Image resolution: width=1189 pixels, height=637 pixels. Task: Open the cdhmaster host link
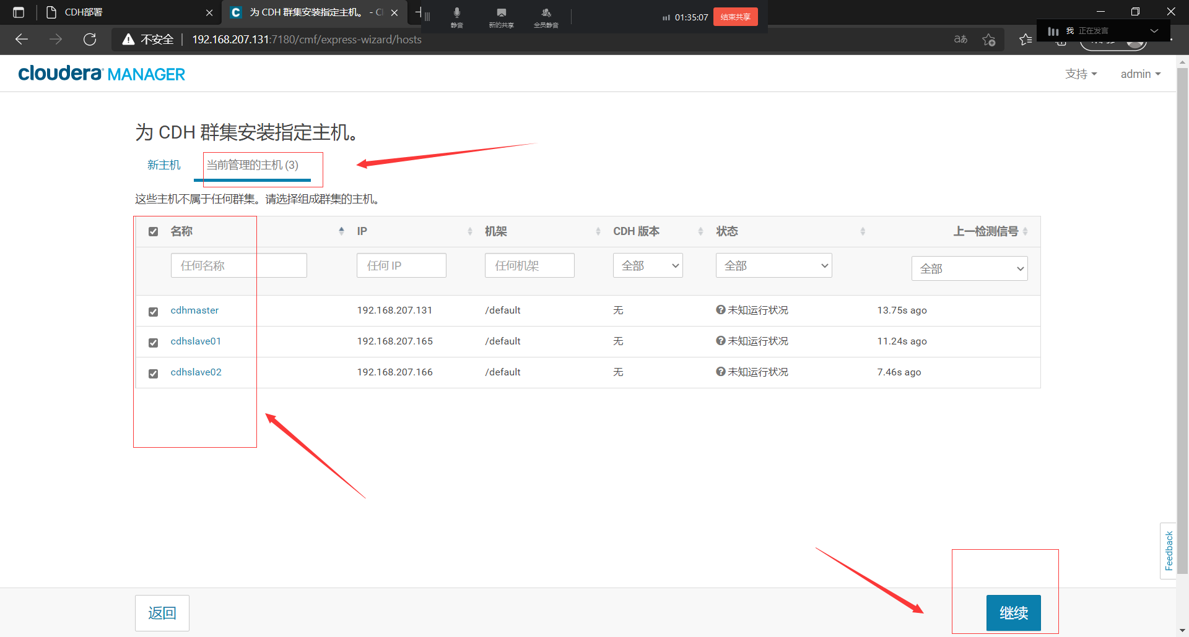point(194,310)
